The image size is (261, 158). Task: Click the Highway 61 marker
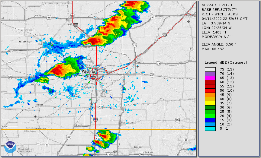(10, 62)
